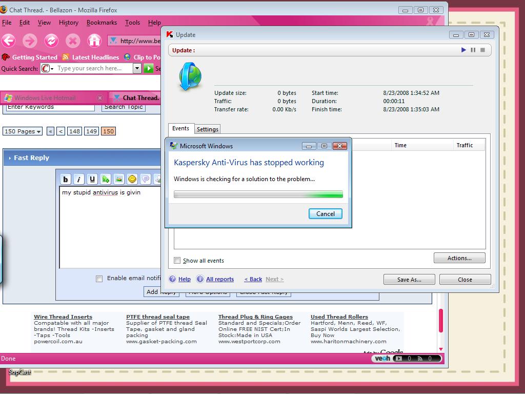Click the Firefox page vertical scrollbar thumb
The height and width of the screenshot is (394, 525).
[441, 321]
